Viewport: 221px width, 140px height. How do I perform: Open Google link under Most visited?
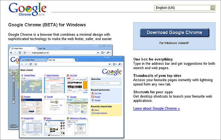point(50,97)
